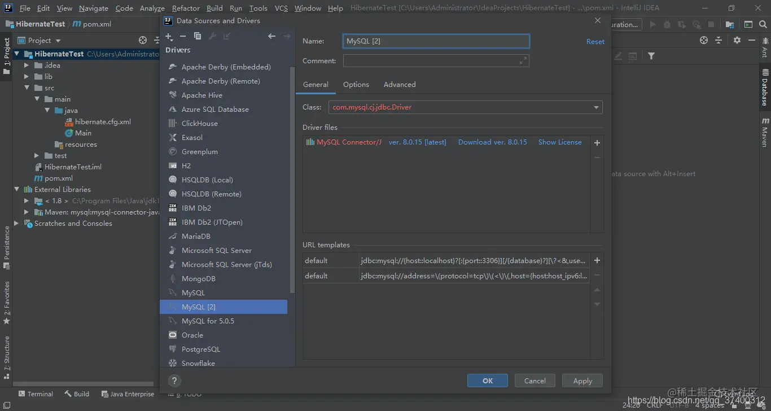Viewport: 771px width, 411px height.
Task: Click the back arrow in Data Sources dialog
Action: (x=271, y=36)
